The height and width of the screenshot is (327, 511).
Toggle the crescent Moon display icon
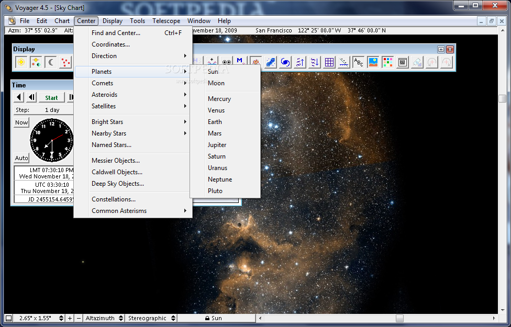click(50, 62)
